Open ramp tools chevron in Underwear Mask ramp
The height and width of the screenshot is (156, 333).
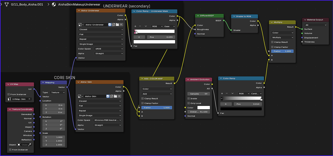(x=146, y=26)
